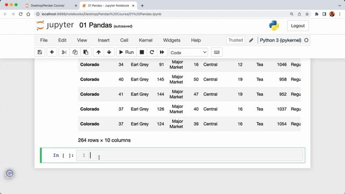Click the Python 3 (ipykernel) label

(x=280, y=40)
